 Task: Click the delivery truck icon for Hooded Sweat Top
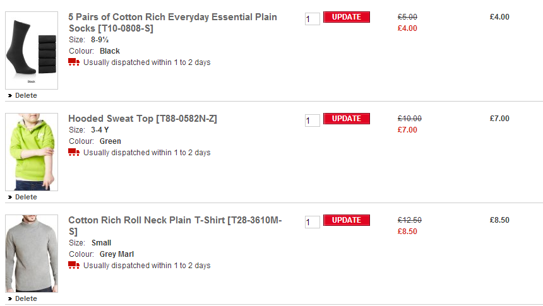click(74, 152)
